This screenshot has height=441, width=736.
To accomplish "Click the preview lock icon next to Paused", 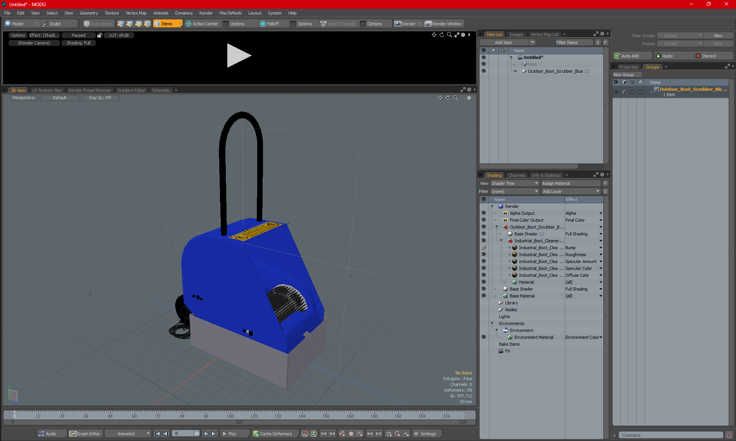I will coord(100,35).
